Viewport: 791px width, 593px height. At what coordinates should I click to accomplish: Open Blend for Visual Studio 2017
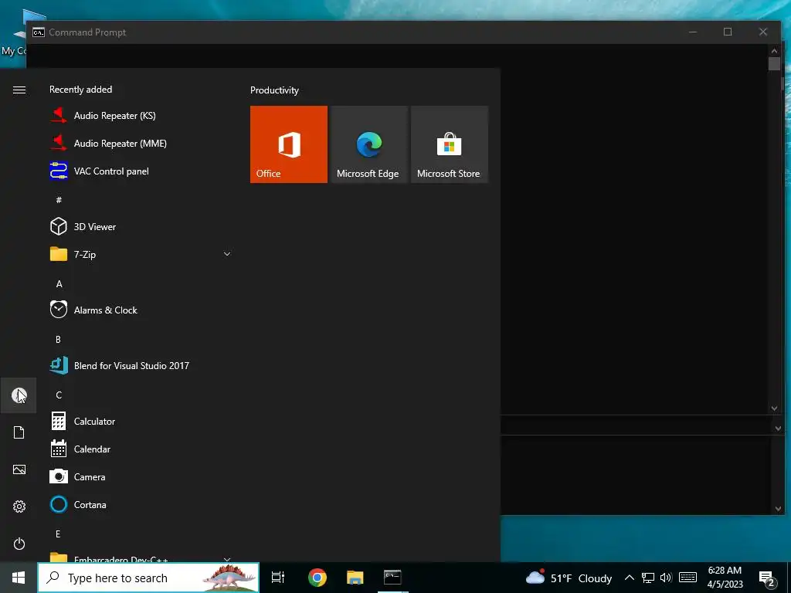coord(140,365)
